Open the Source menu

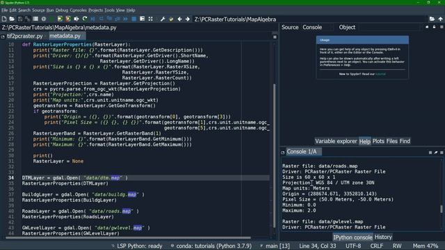[38, 10]
